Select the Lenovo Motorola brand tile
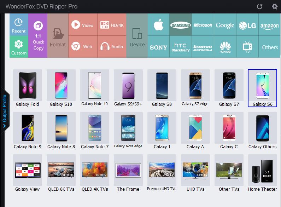 tap(203, 47)
